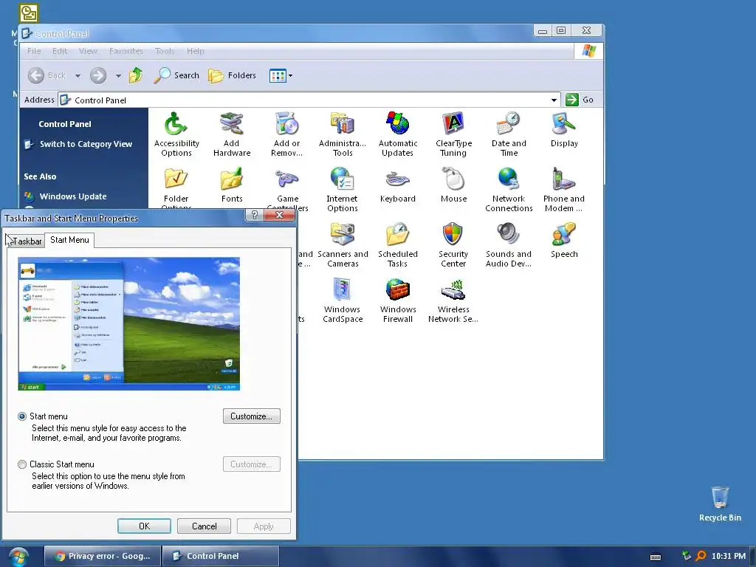Open Wireless Network Setup icon

point(453,300)
